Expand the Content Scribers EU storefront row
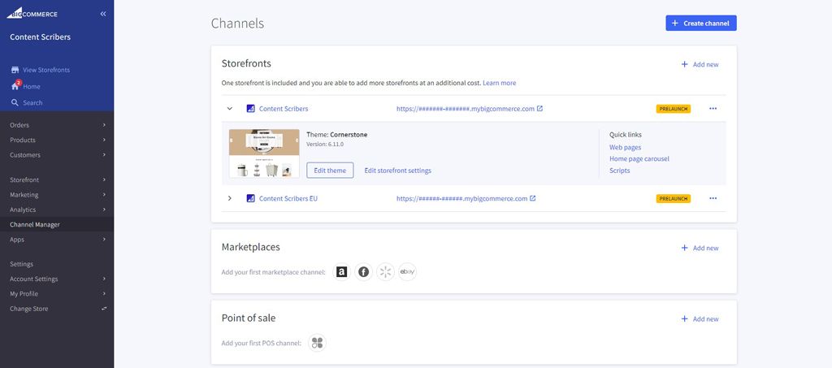This screenshot has height=368, width=832. pyautogui.click(x=230, y=198)
